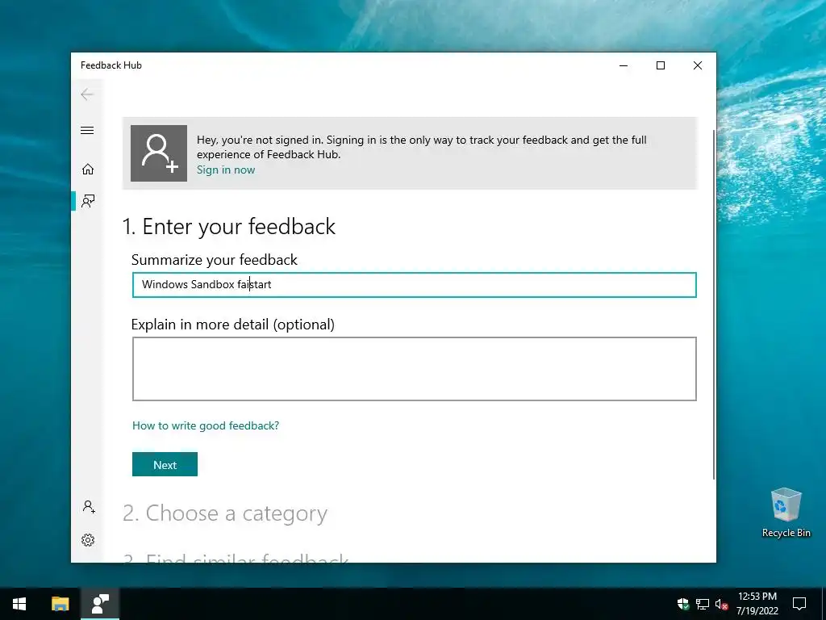
Task: Click the add-user avatar in the banner
Action: point(159,153)
